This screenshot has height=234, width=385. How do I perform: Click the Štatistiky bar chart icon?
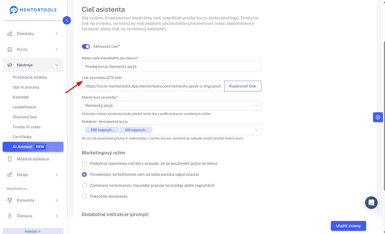pyautogui.click(x=10, y=34)
